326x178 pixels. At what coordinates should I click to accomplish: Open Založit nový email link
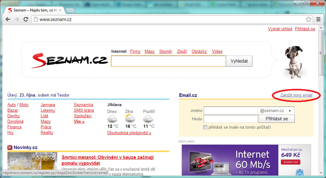(x=296, y=95)
